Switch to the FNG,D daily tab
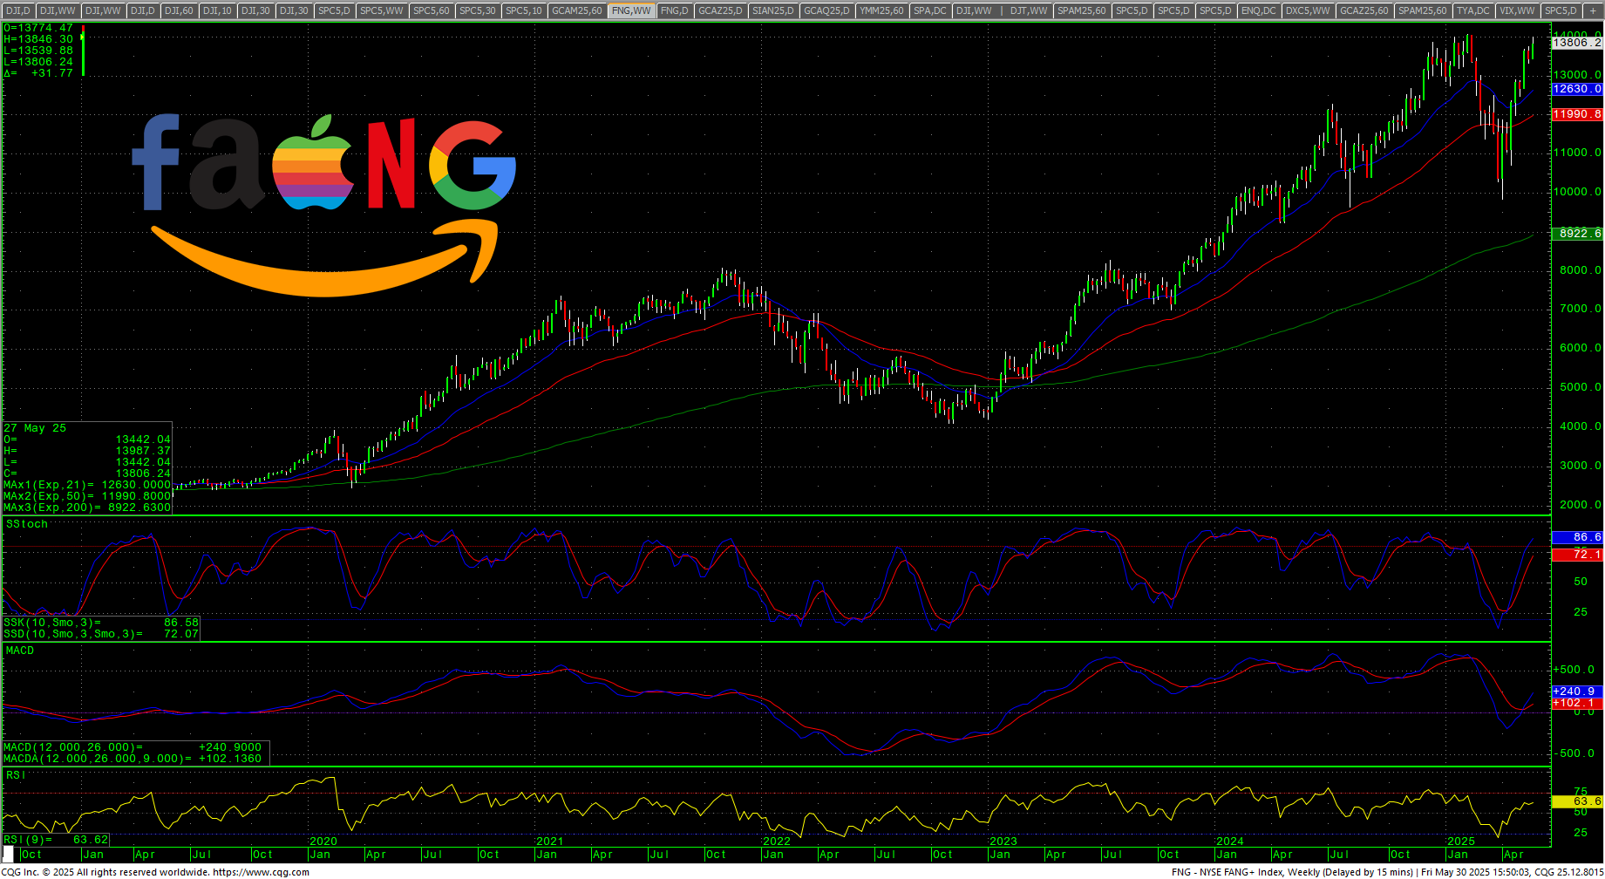Viewport: 1605px width, 879px height. pyautogui.click(x=675, y=10)
